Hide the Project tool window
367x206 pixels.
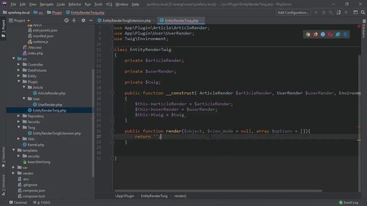[x=91, y=21]
